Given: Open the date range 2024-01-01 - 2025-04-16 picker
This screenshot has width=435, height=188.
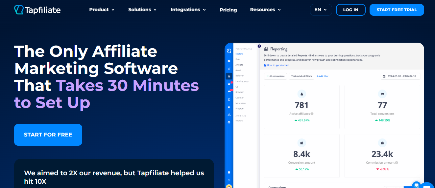Looking at the screenshot, I should [400, 76].
